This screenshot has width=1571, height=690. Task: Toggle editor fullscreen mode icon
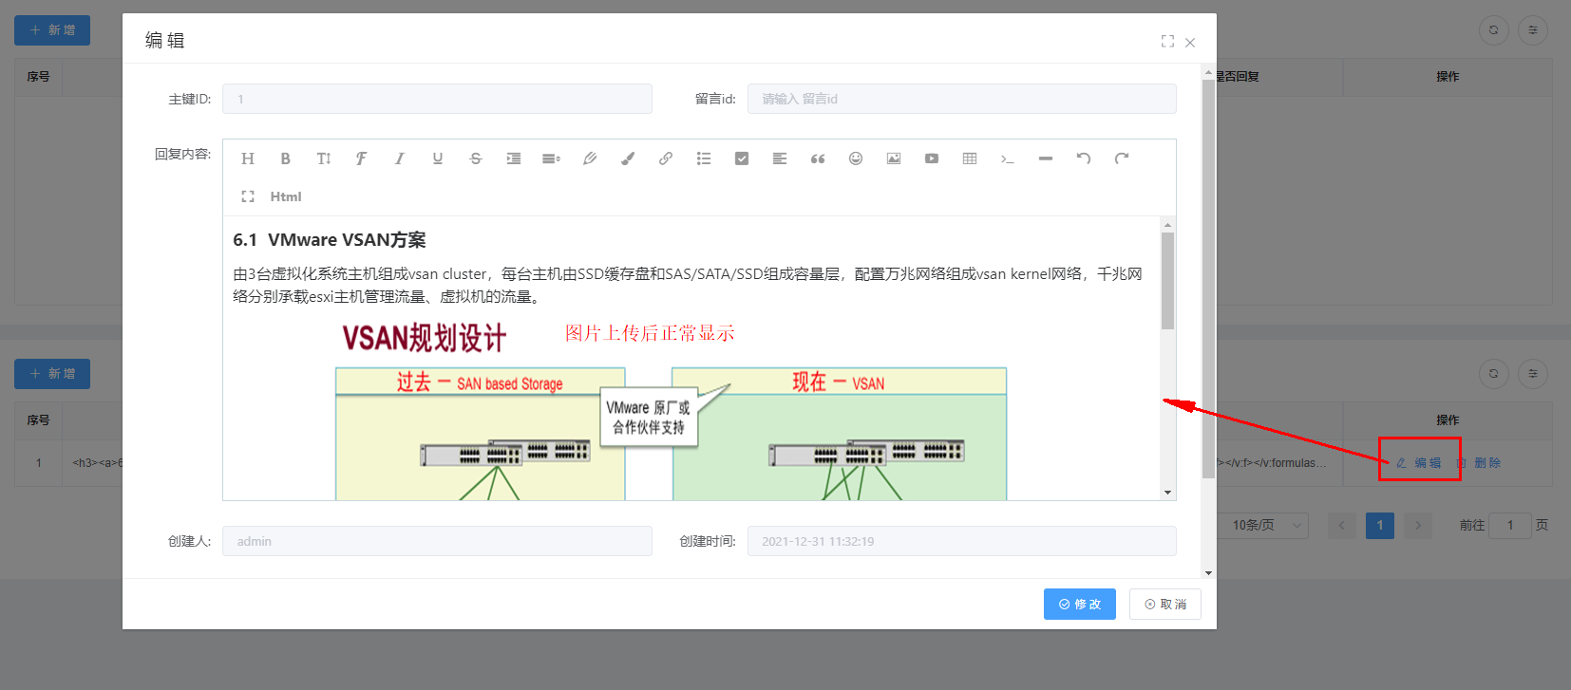(x=248, y=196)
